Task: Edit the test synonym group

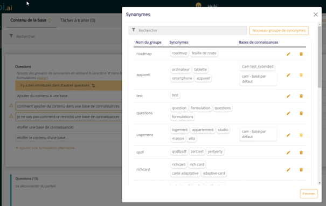Action: point(288,96)
